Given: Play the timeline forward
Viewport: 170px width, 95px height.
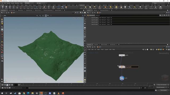Looking at the screenshot, I should coord(10,85).
